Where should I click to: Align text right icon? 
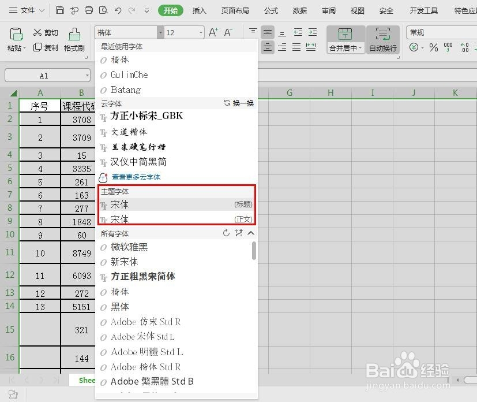pos(282,47)
